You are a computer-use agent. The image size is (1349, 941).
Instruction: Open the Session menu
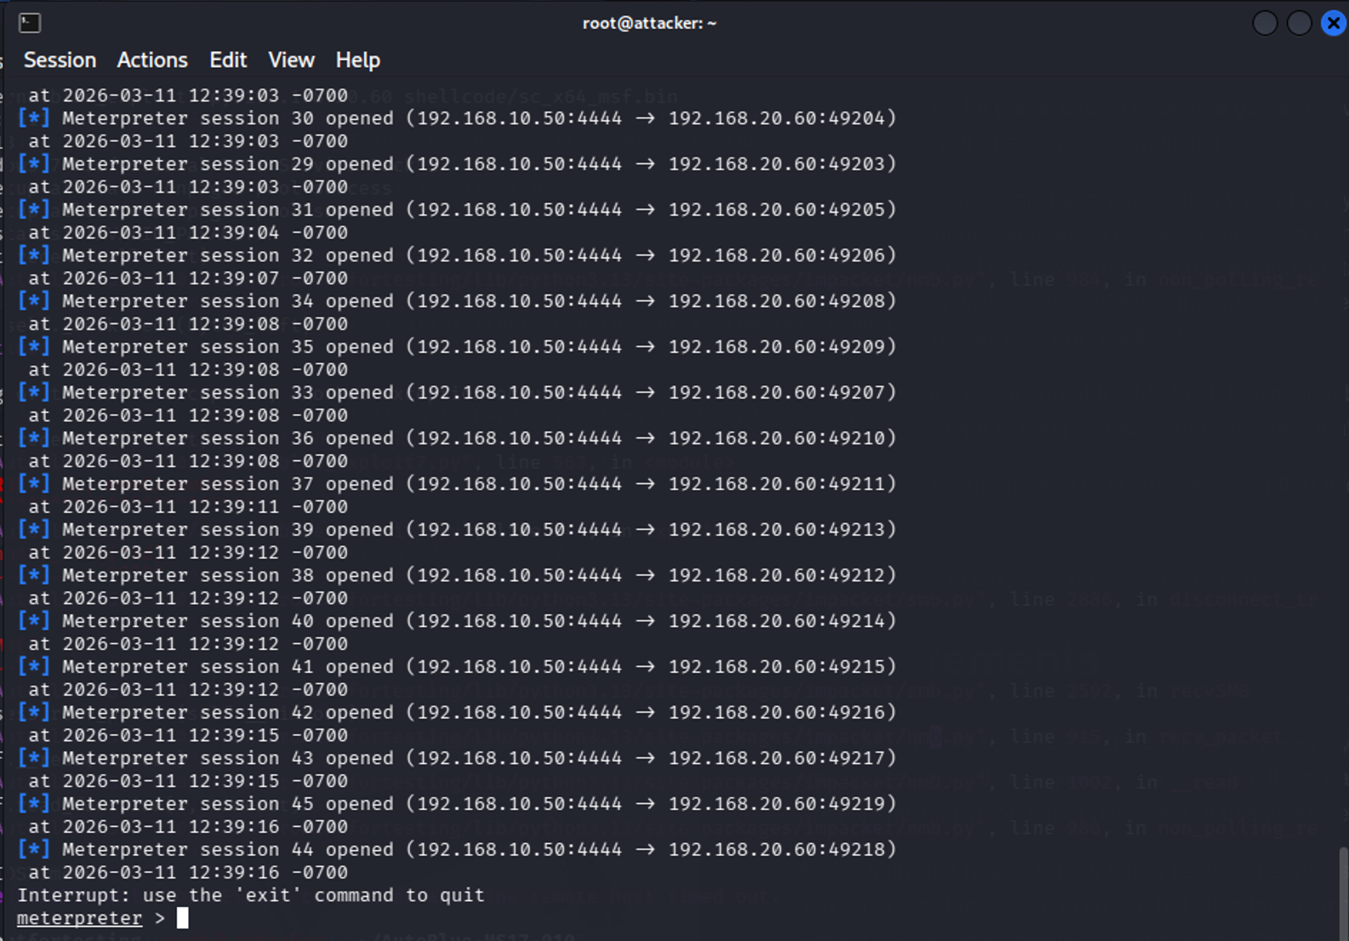pos(60,60)
